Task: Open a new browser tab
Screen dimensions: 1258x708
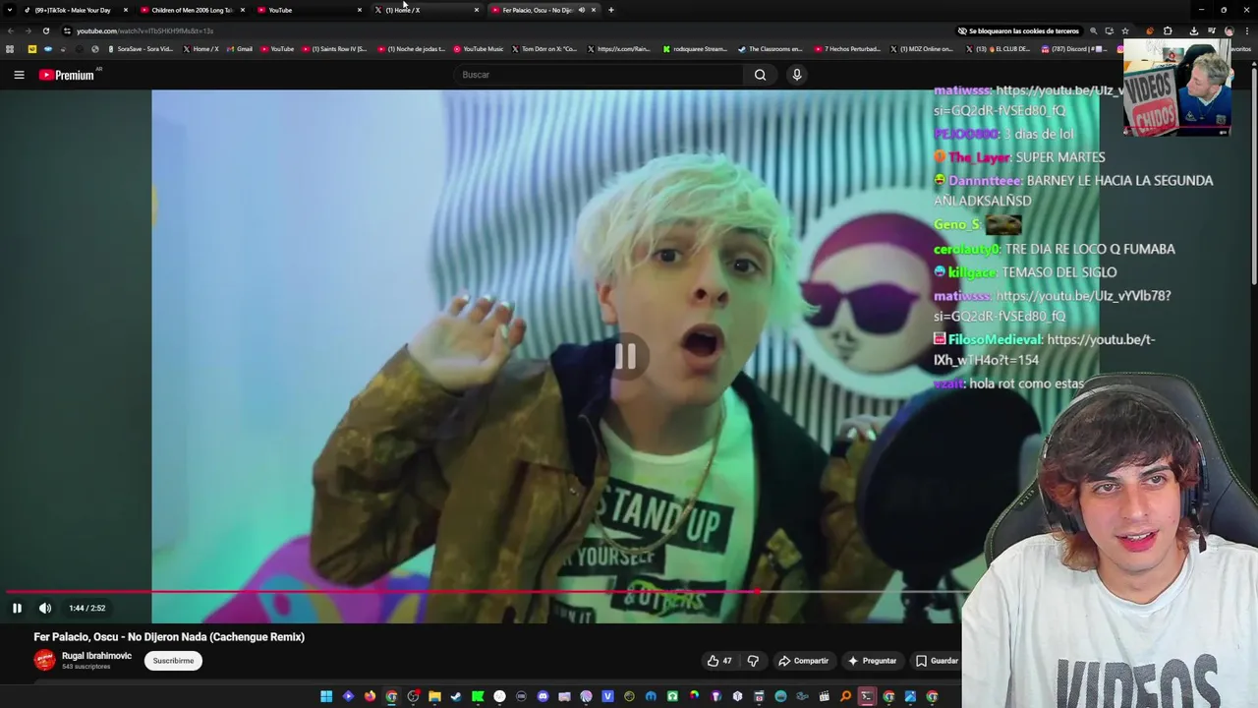Action: [611, 10]
